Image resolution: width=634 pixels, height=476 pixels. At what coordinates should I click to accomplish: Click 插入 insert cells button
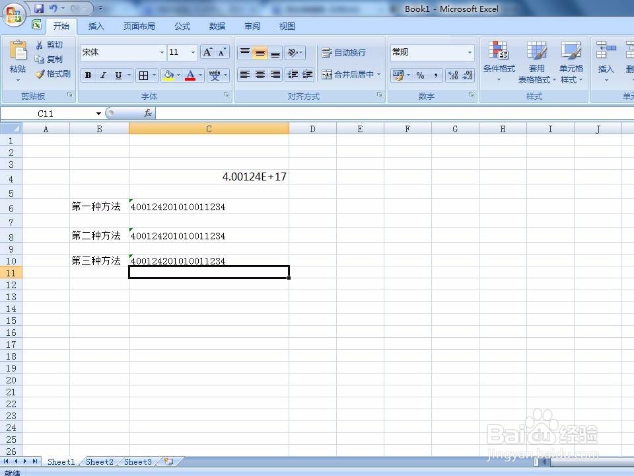click(606, 61)
